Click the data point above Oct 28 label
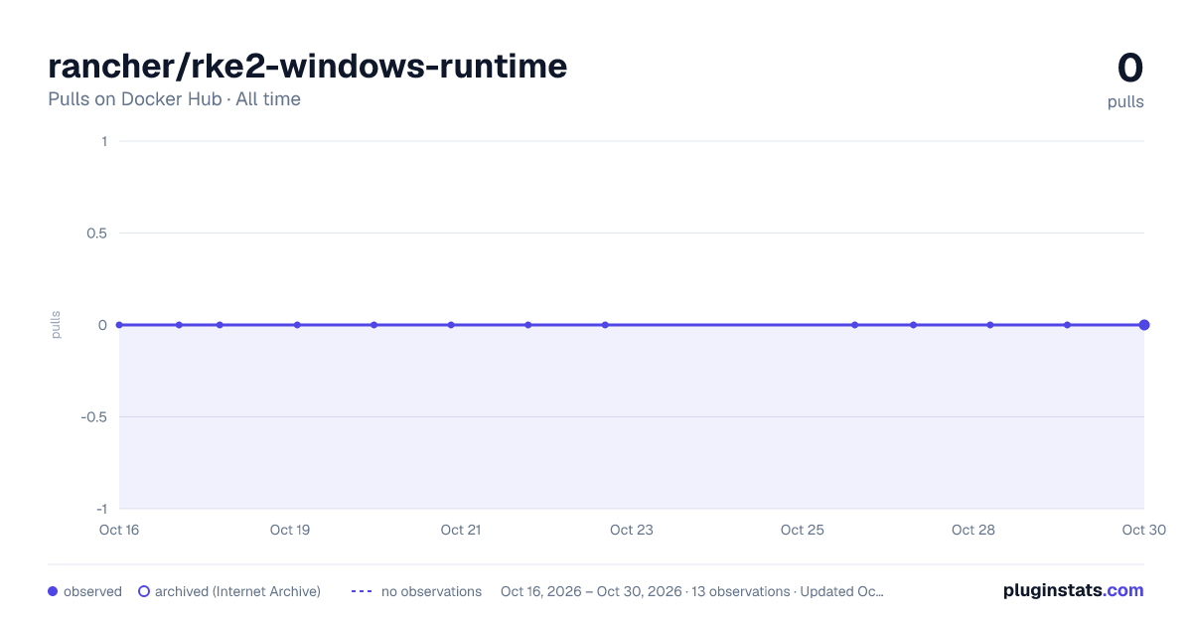 tap(990, 325)
